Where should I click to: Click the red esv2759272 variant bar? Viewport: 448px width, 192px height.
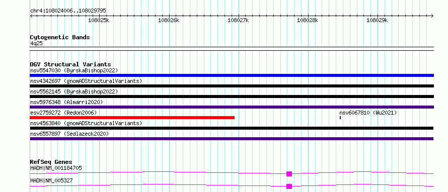point(132,118)
